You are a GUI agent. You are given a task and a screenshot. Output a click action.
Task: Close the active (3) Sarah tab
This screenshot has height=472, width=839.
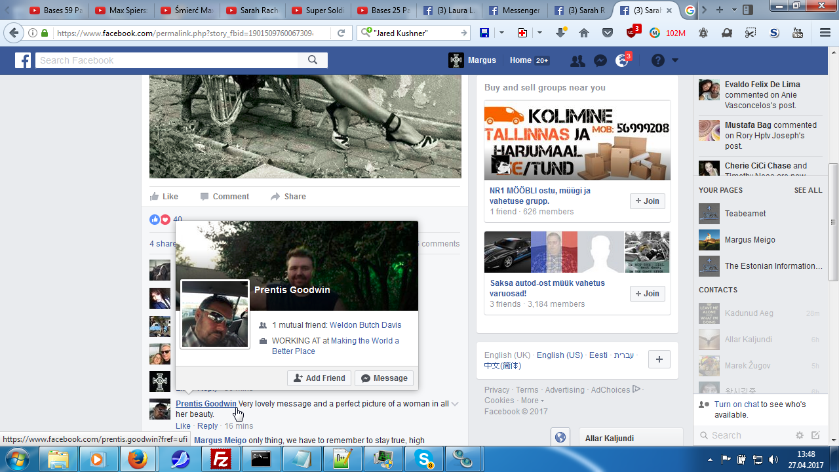click(x=669, y=10)
